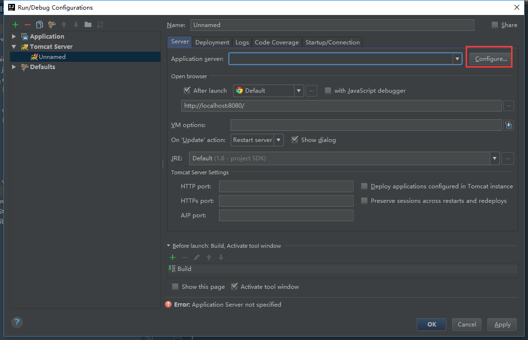Open Application server dropdown arrow

457,59
